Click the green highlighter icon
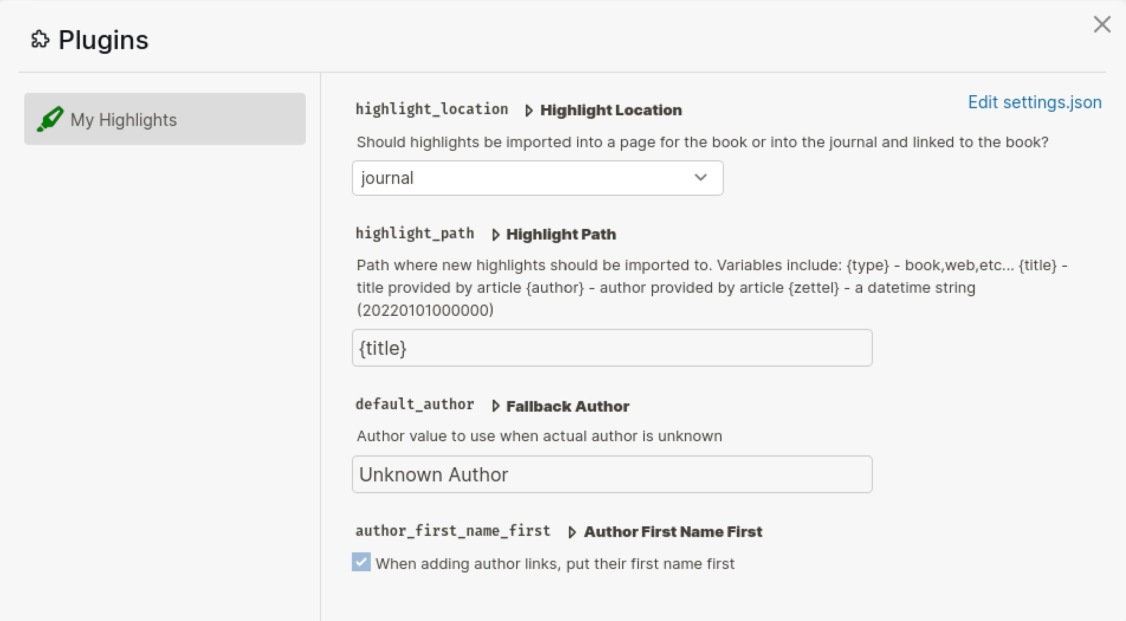This screenshot has height=621, width=1126. point(50,119)
